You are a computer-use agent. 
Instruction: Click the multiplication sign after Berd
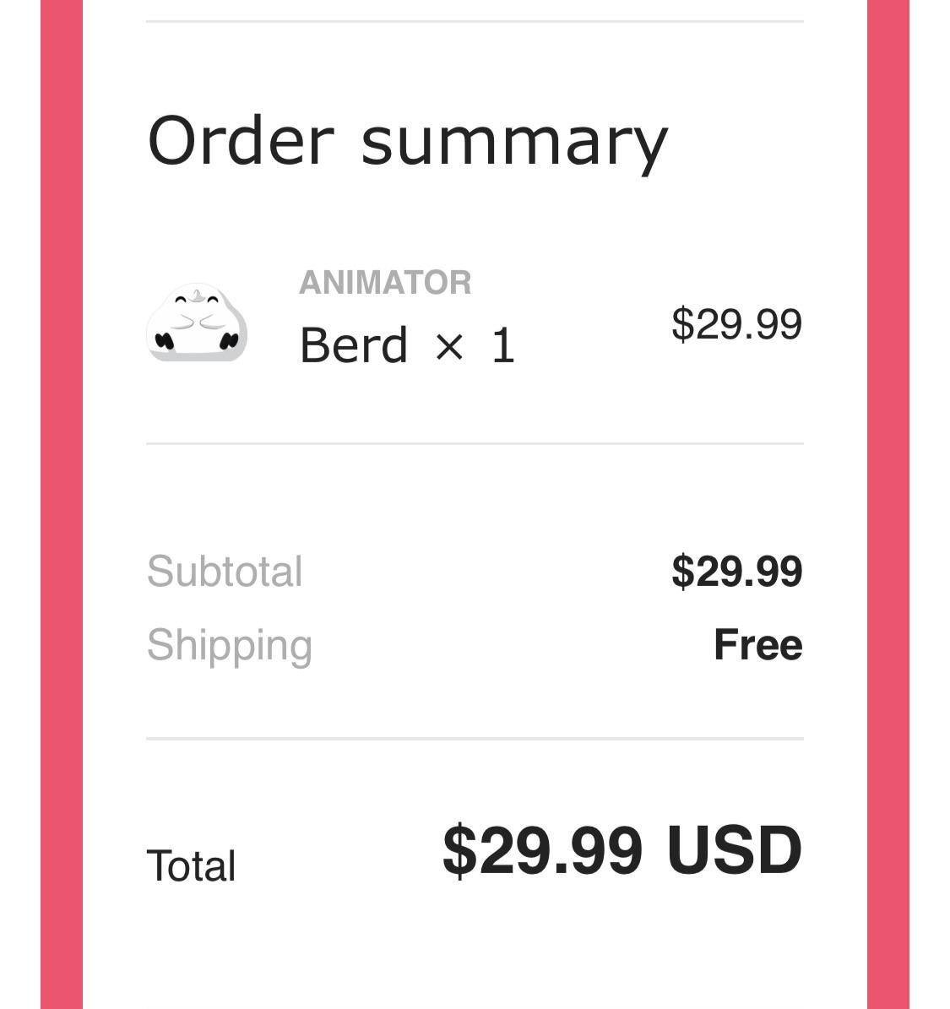tap(449, 346)
